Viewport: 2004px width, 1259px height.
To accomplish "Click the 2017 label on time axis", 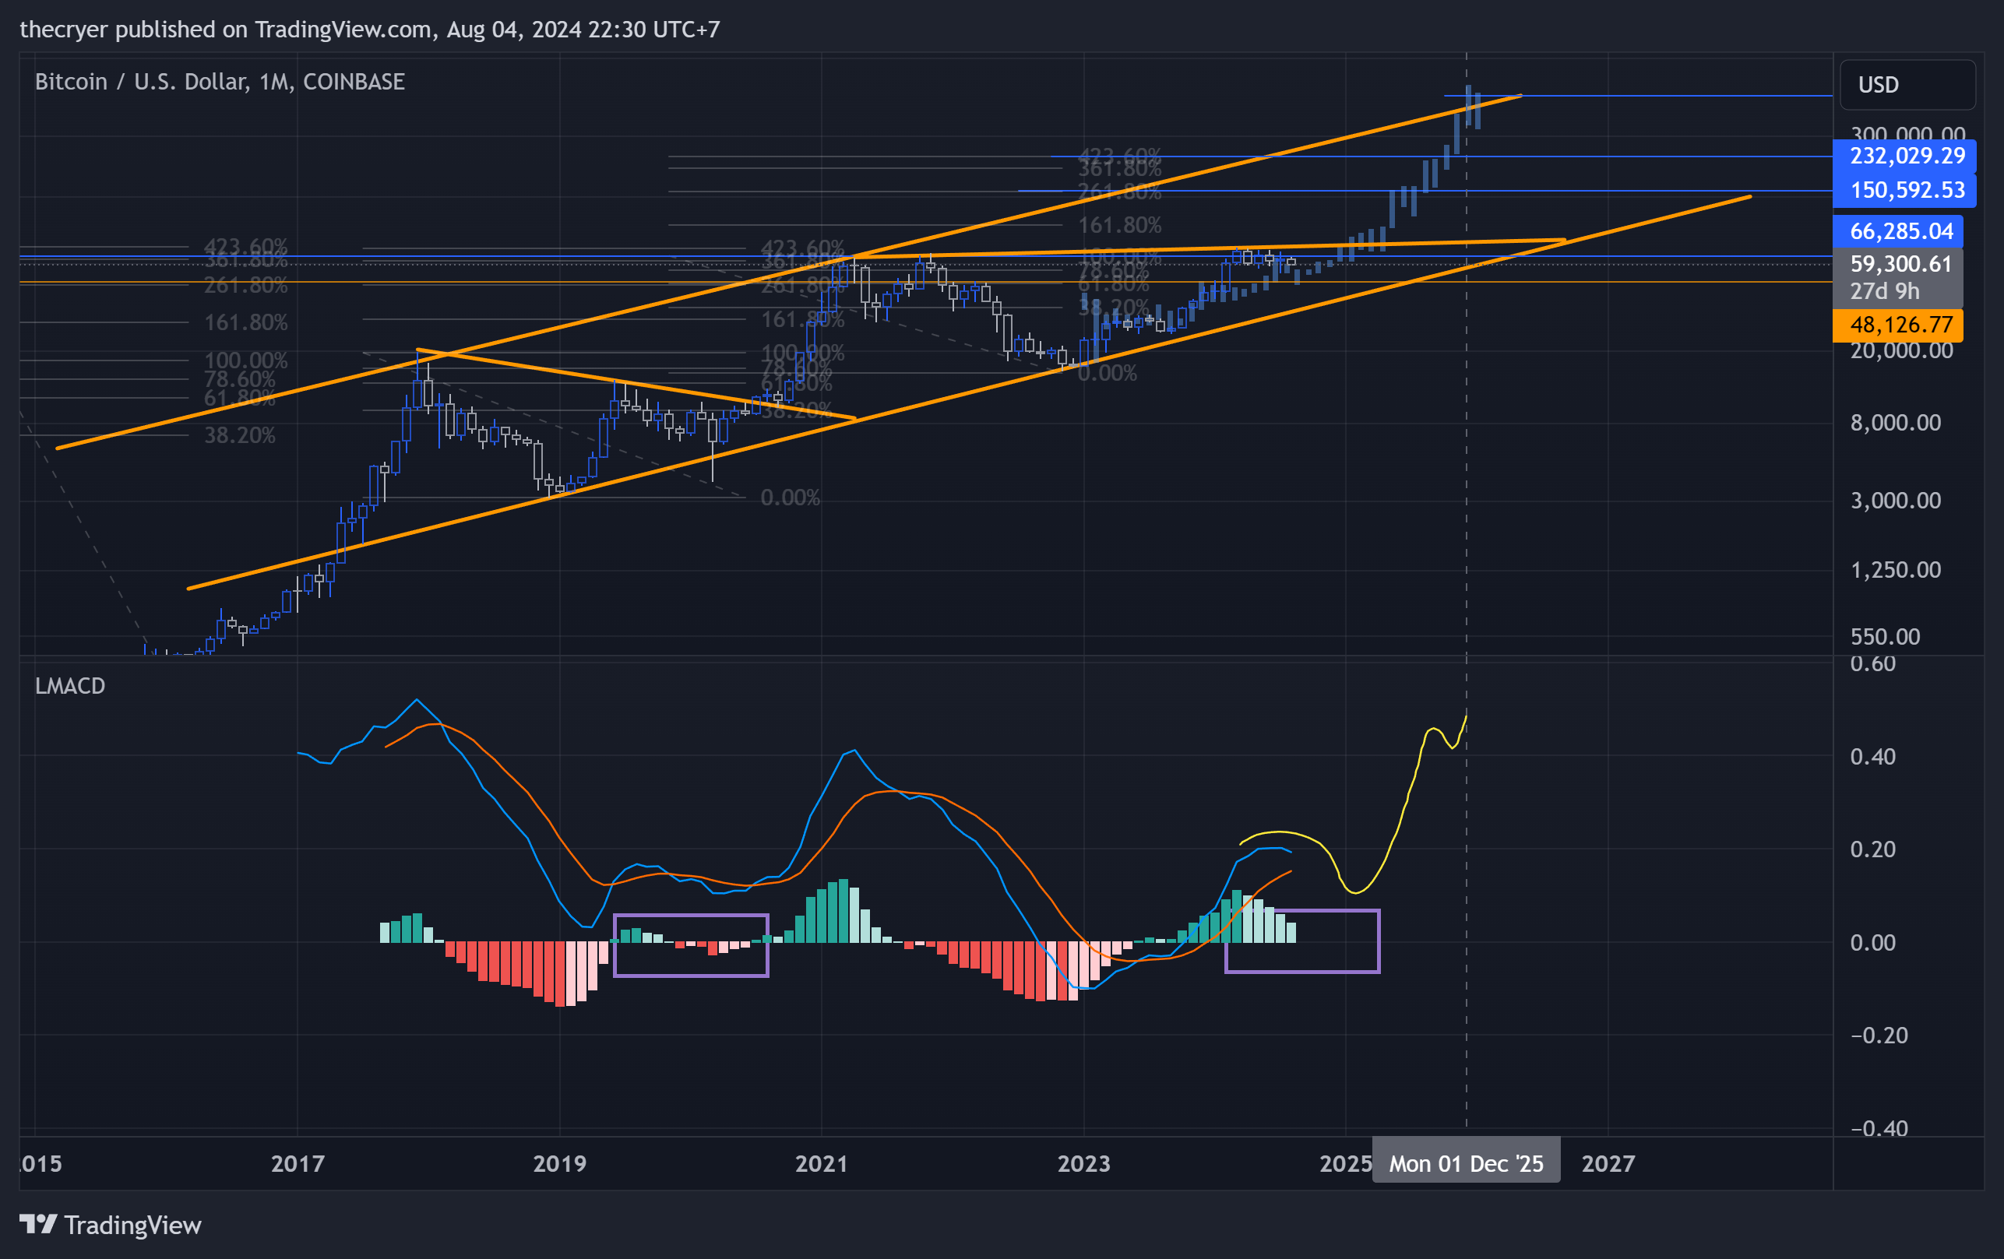I will [297, 1163].
